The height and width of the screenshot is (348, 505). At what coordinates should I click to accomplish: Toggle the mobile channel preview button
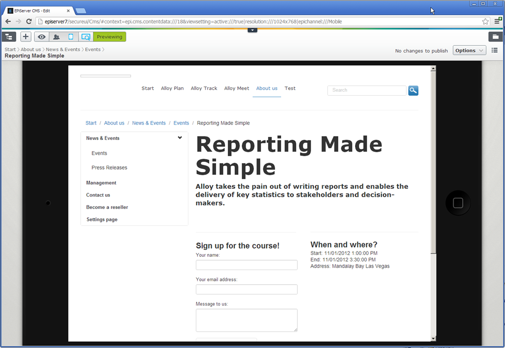[71, 37]
